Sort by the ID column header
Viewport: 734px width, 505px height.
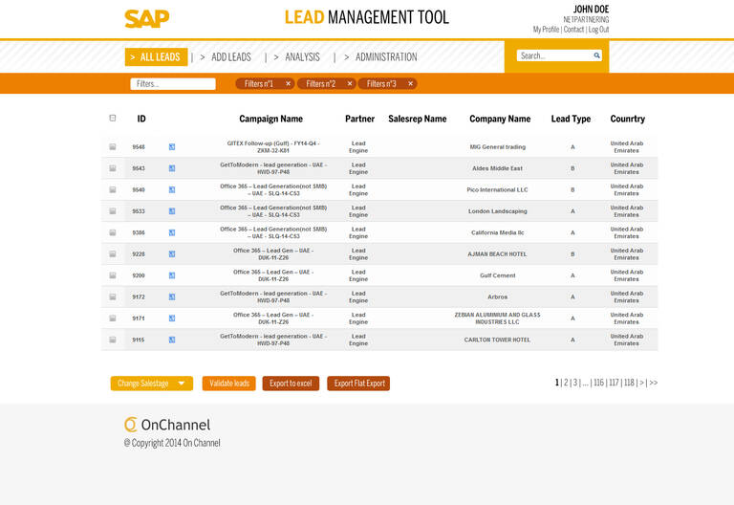[x=141, y=119]
